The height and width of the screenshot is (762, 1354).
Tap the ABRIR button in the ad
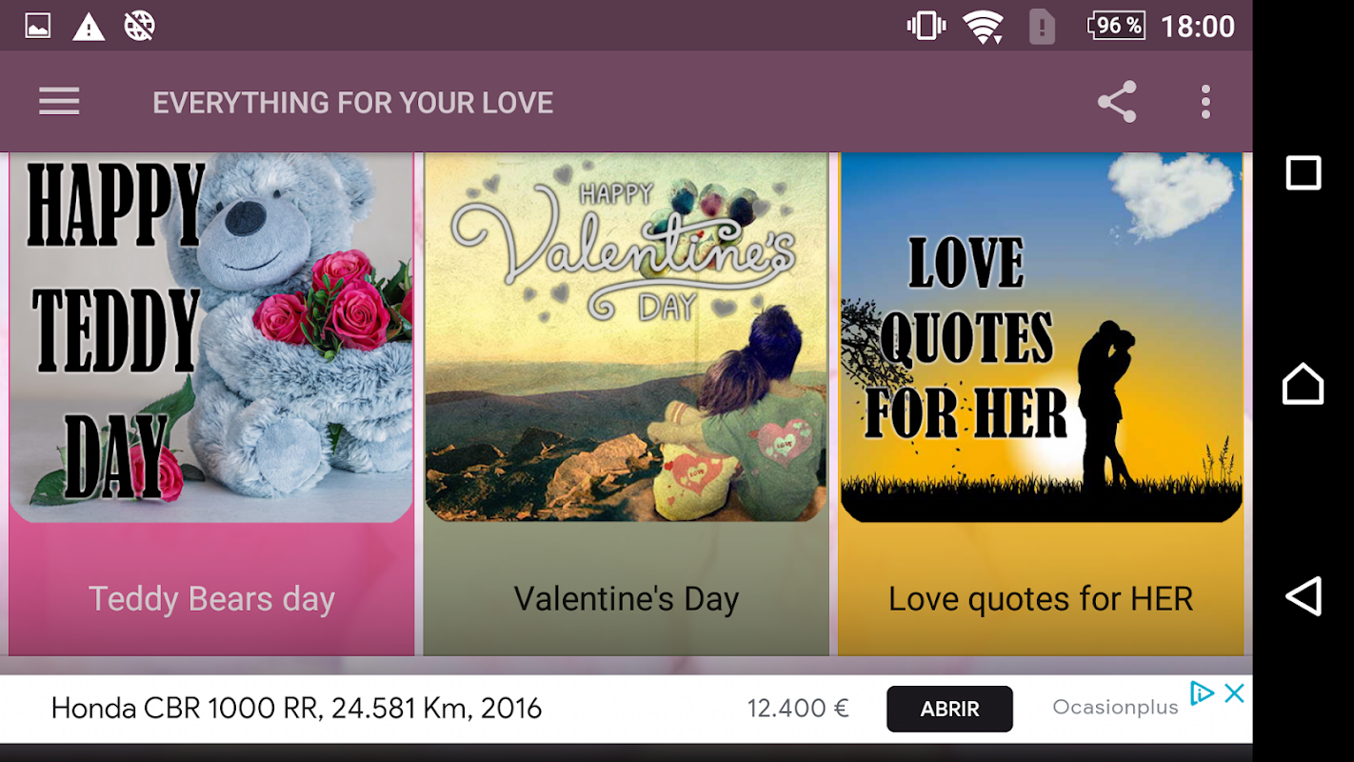pos(949,709)
